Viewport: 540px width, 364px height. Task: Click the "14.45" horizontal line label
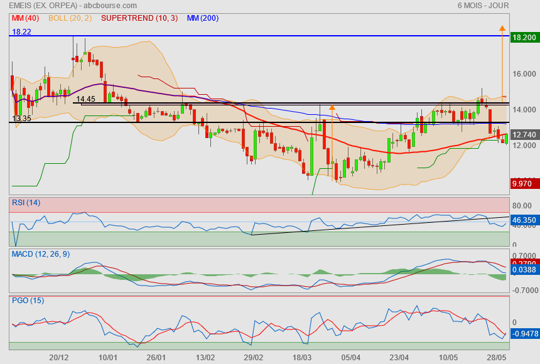point(86,99)
